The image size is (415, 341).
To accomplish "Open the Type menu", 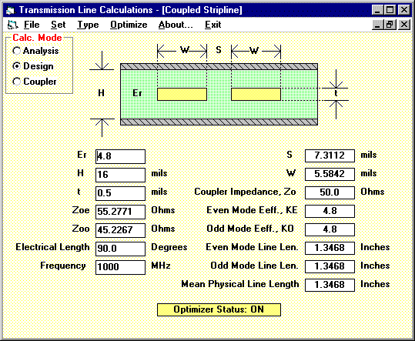I will [x=88, y=25].
